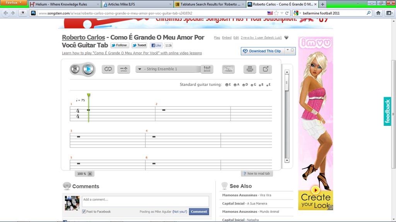Viewport: 396px width, 222px height.
Task: Reload the current page
Action: (x=287, y=13)
